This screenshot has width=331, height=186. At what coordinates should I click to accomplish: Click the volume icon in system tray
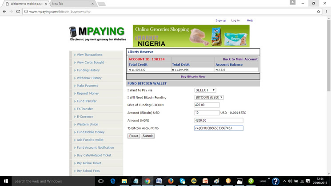290,181
